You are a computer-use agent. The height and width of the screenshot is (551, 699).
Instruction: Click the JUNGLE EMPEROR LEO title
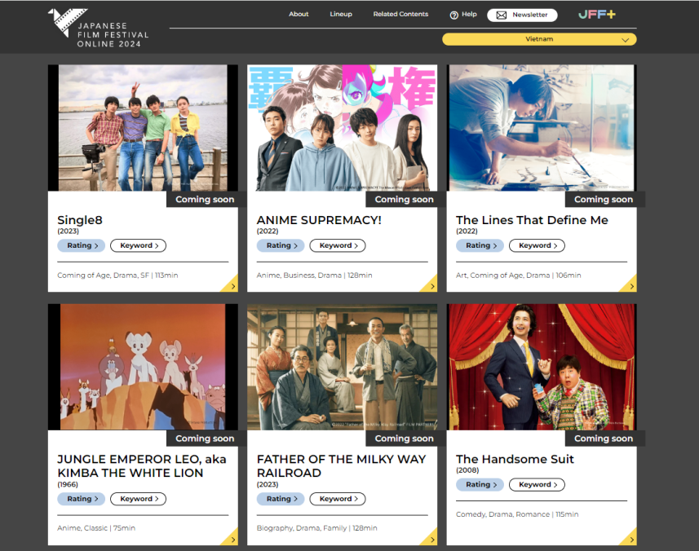(x=142, y=466)
